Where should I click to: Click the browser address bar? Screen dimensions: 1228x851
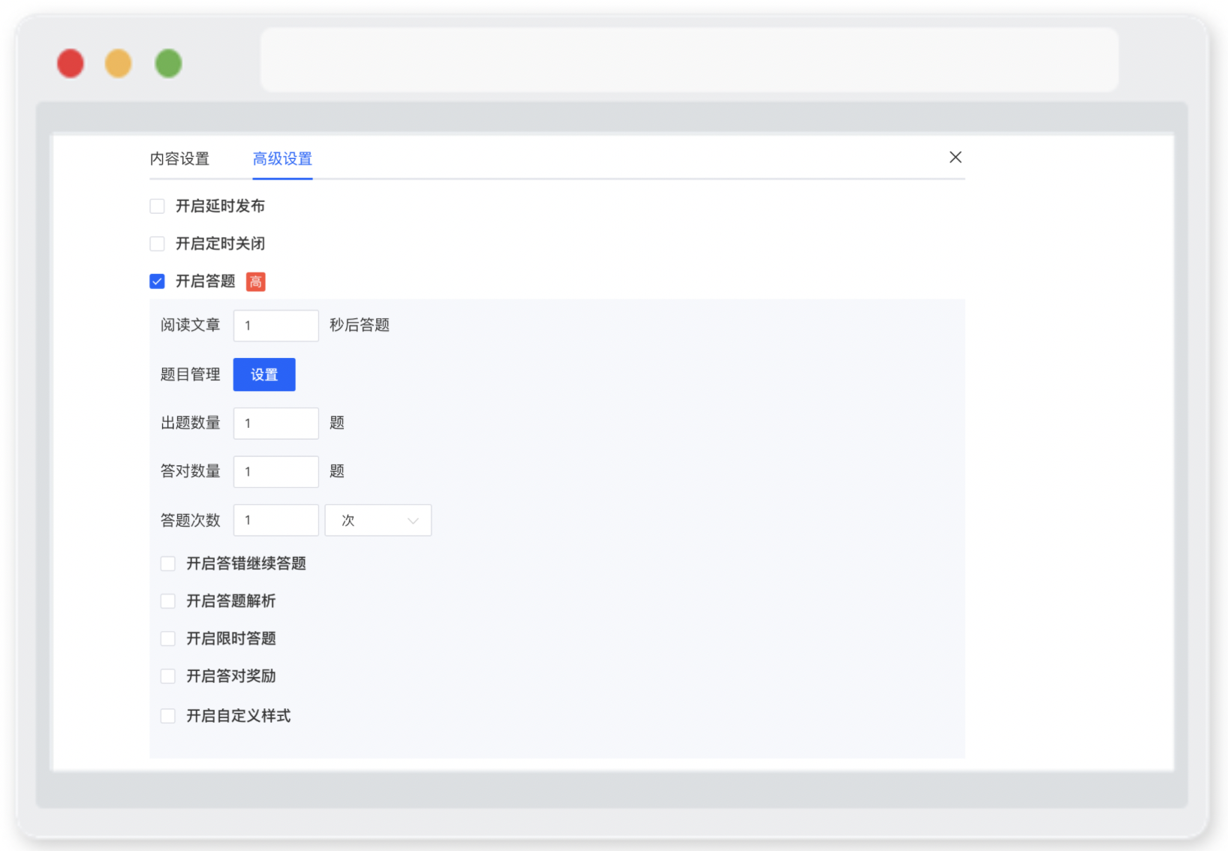(x=689, y=60)
